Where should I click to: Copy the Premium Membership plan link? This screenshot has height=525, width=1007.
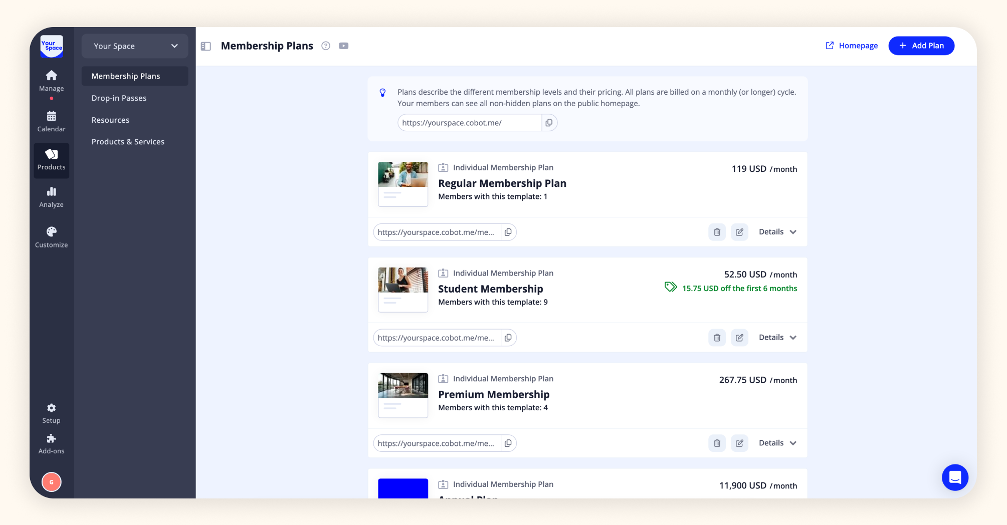click(x=508, y=443)
